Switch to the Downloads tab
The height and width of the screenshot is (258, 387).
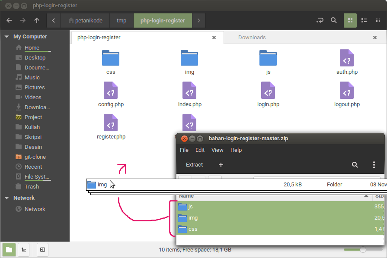coord(252,38)
